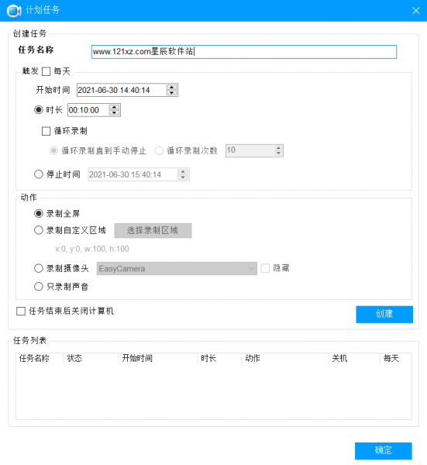Decrease the 时长 duration spinner down arrow
This screenshot has height=465, width=427.
(114, 113)
